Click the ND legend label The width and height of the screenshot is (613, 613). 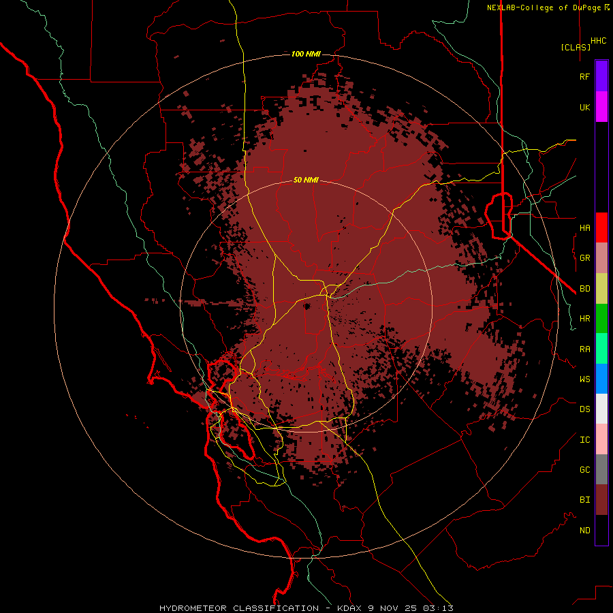click(584, 531)
